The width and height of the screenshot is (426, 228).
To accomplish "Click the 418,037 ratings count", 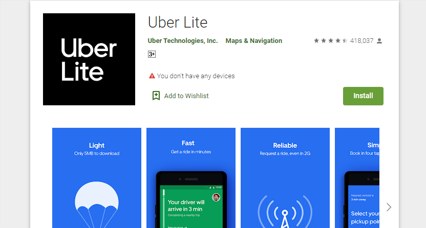I will 361,41.
